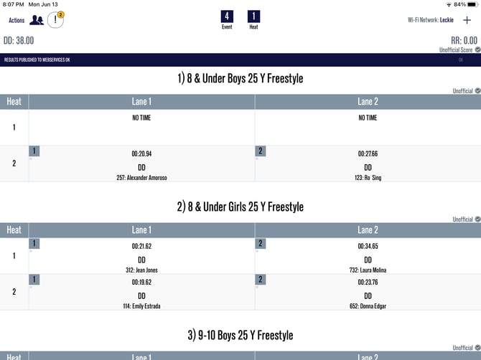The width and height of the screenshot is (481, 360).
Task: Toggle the Unofficial Score checkmark
Action: [477, 49]
